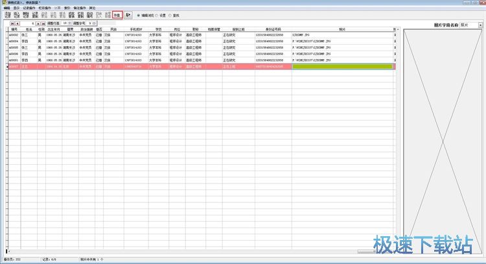Jump to the last record navigation arrow

(43, 23)
